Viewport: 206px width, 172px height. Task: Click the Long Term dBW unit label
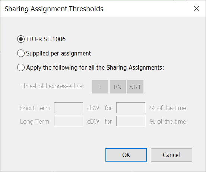coord(93,121)
